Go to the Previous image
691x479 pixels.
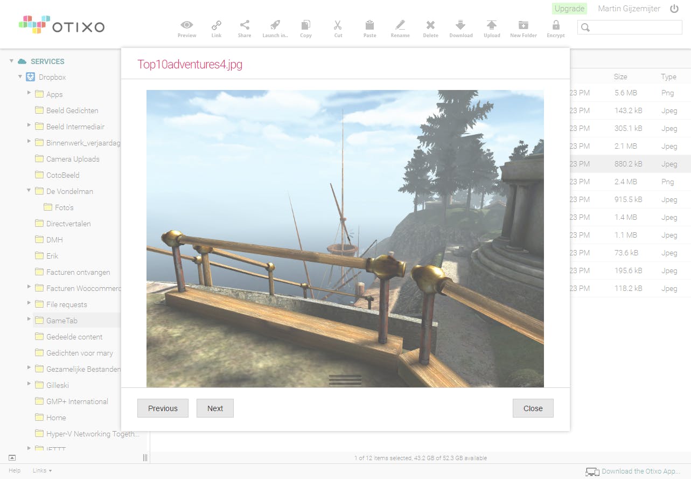[163, 408]
